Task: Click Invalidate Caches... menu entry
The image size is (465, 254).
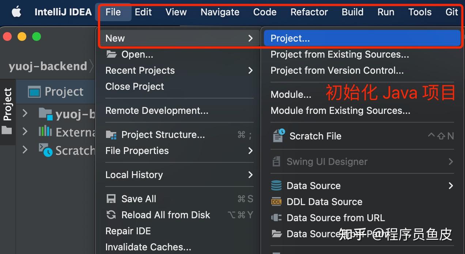Action: click(x=148, y=247)
